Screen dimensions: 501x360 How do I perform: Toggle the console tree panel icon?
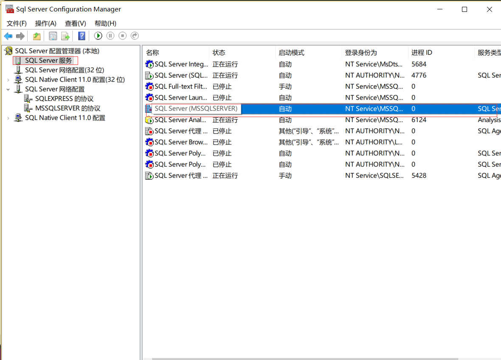tap(53, 36)
